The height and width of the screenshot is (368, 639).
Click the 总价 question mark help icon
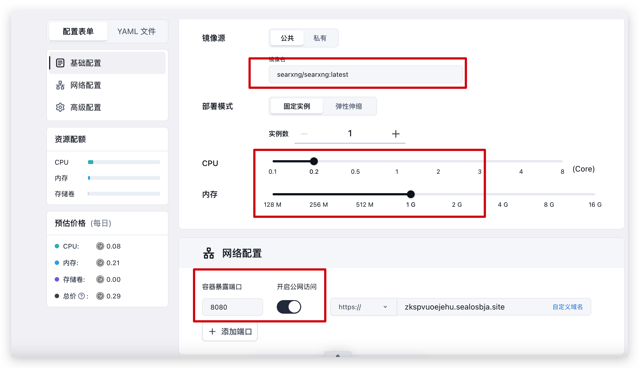tap(81, 296)
